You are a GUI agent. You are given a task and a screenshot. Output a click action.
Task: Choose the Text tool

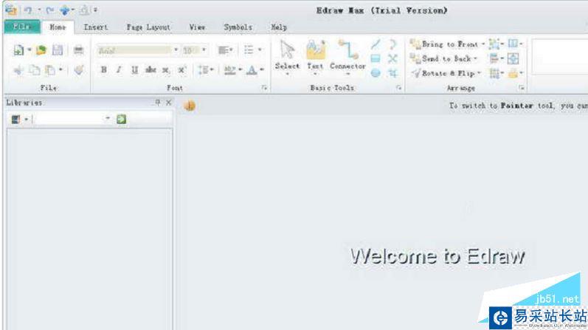[x=315, y=57]
